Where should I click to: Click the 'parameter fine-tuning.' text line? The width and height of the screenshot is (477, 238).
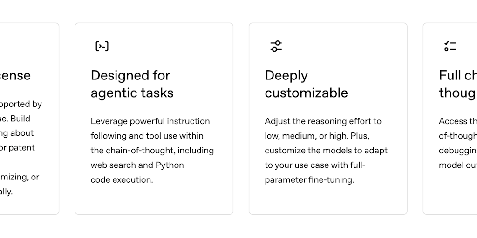point(309,180)
